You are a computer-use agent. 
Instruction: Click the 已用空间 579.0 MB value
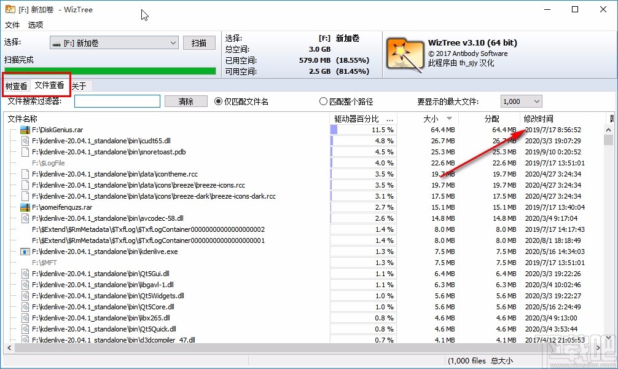pyautogui.click(x=315, y=60)
